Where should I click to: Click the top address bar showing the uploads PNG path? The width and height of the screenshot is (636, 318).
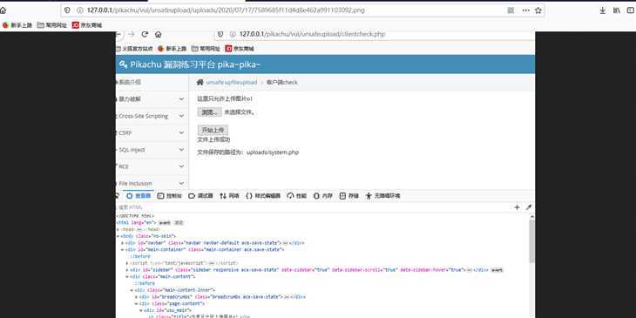pos(302,10)
